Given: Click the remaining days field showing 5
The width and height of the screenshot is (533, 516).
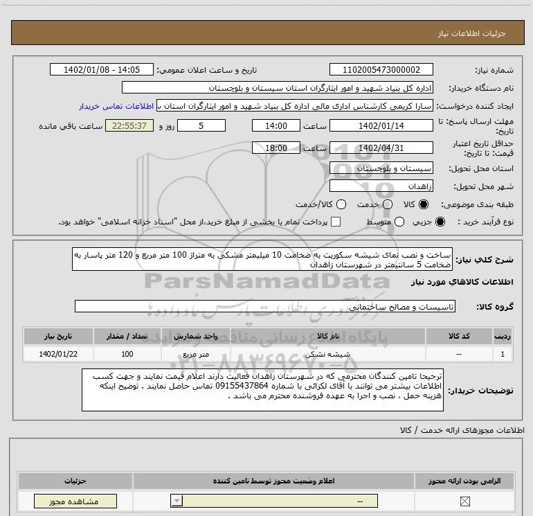Looking at the screenshot, I should [x=201, y=125].
